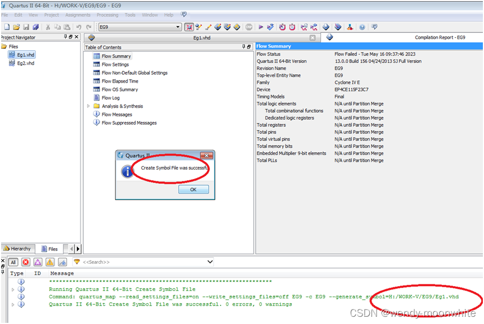Image resolution: width=484 pixels, height=324 pixels.
Task: Click the Stop Processing icon
Action: [249, 27]
